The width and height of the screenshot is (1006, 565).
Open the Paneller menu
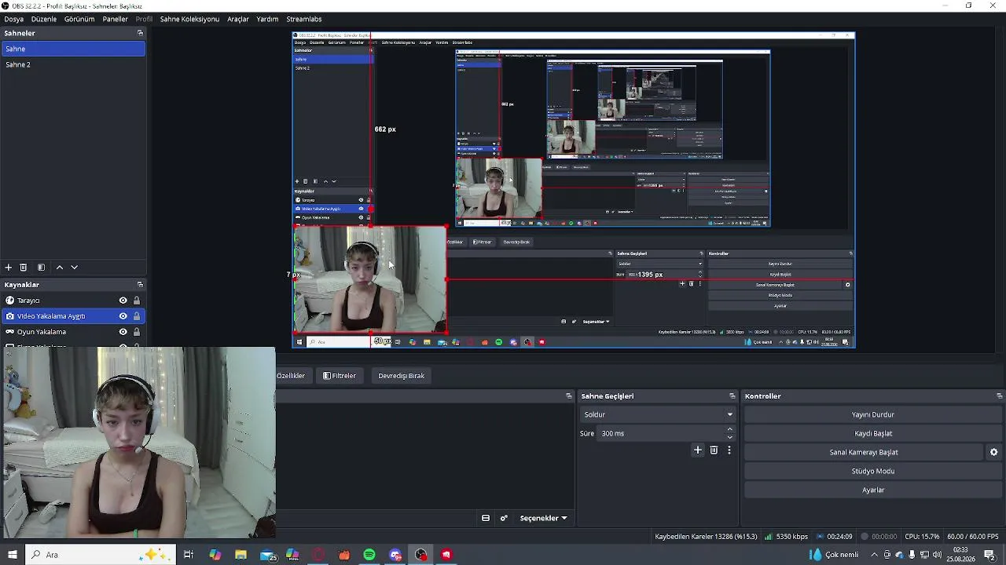point(116,19)
